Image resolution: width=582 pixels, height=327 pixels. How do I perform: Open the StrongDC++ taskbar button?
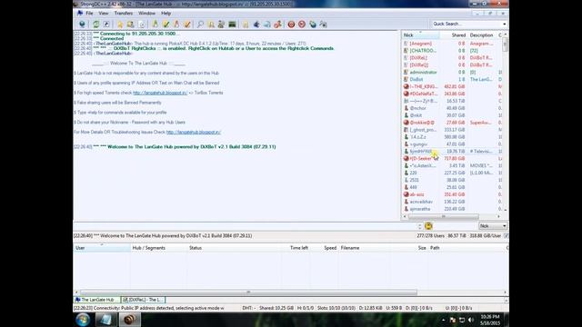pos(129,320)
